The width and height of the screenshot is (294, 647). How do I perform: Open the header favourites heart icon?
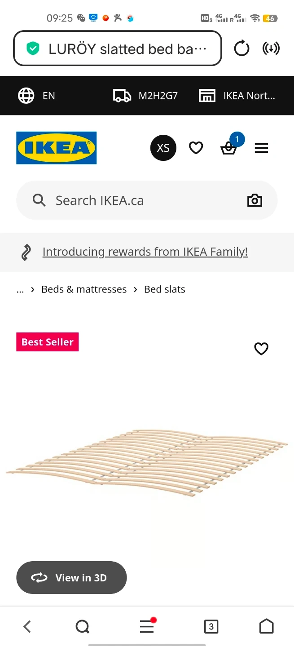[196, 148]
